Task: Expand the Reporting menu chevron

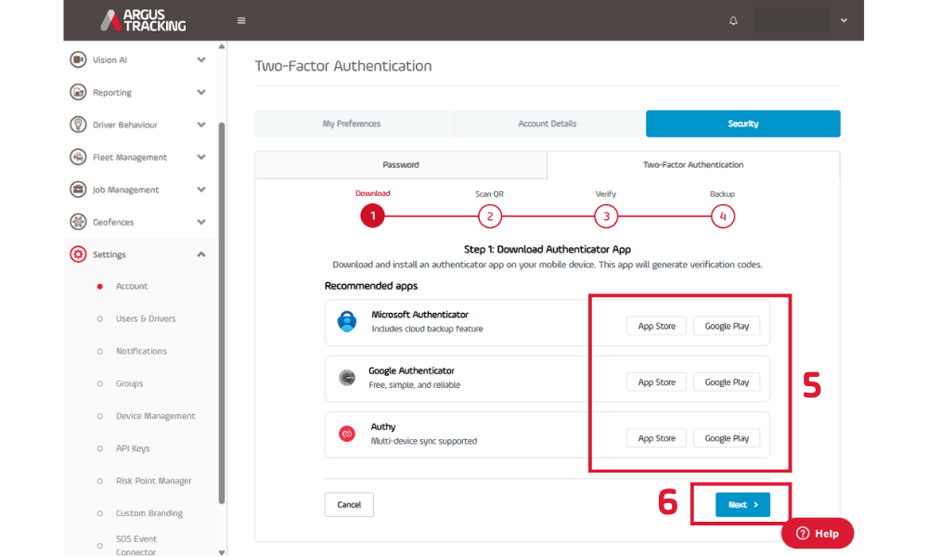Action: tap(201, 92)
